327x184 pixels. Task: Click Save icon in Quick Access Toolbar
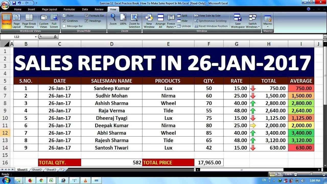pos(14,3)
